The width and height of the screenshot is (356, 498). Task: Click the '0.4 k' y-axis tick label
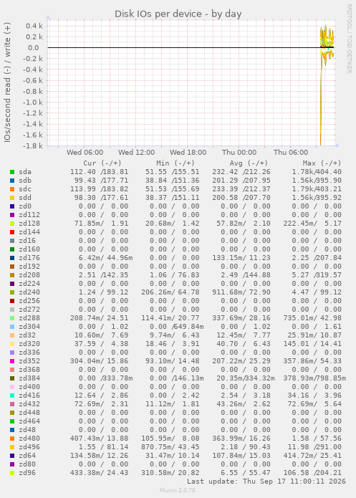pos(34,26)
